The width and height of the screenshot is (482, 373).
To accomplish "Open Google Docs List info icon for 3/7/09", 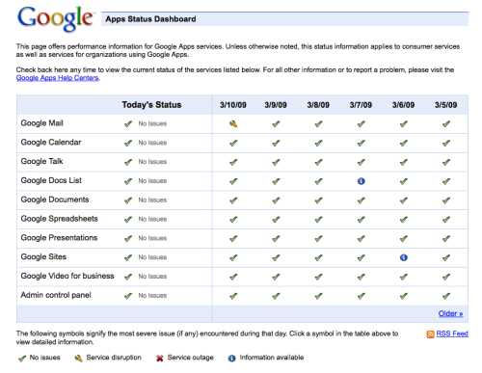I will point(361,181).
